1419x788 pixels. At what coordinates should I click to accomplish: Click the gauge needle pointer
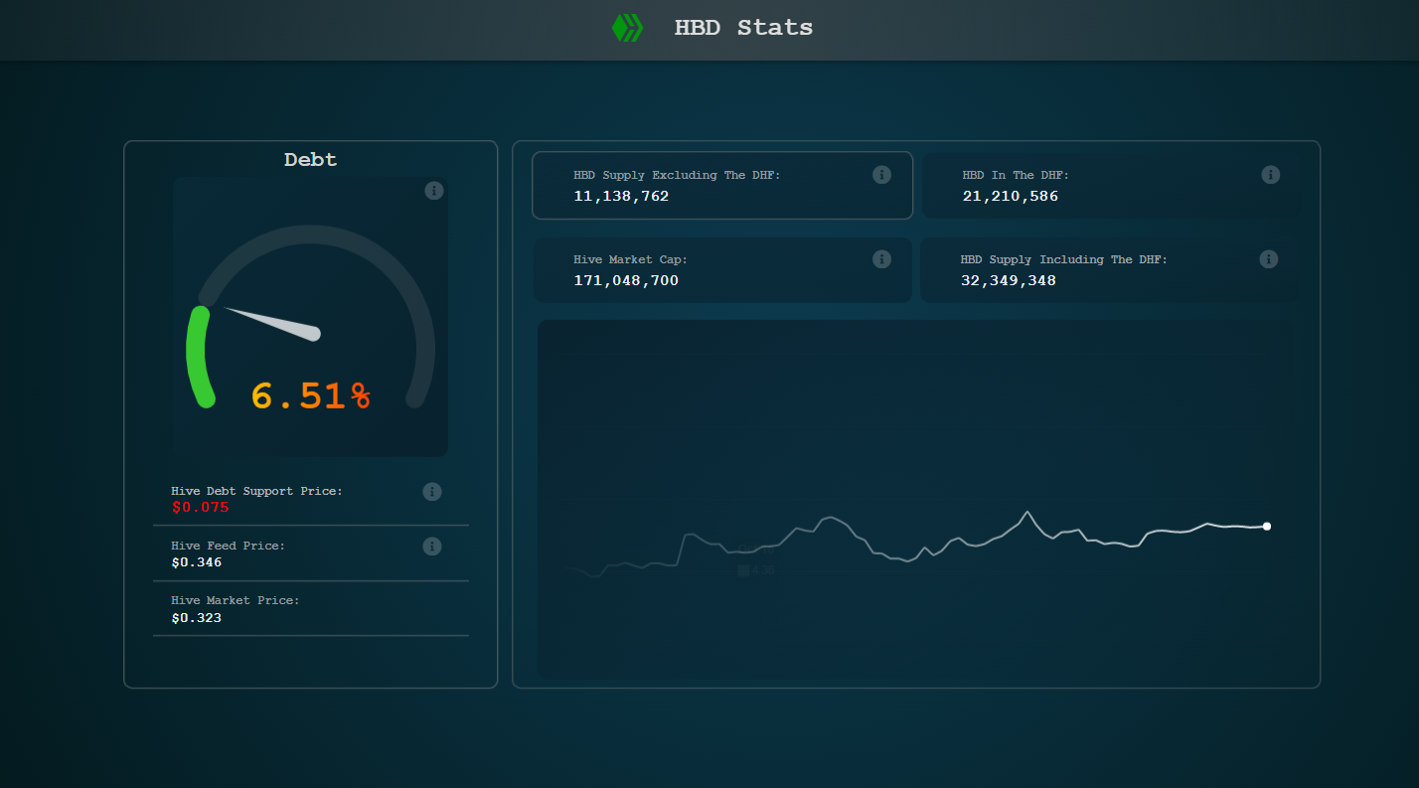tap(274, 324)
